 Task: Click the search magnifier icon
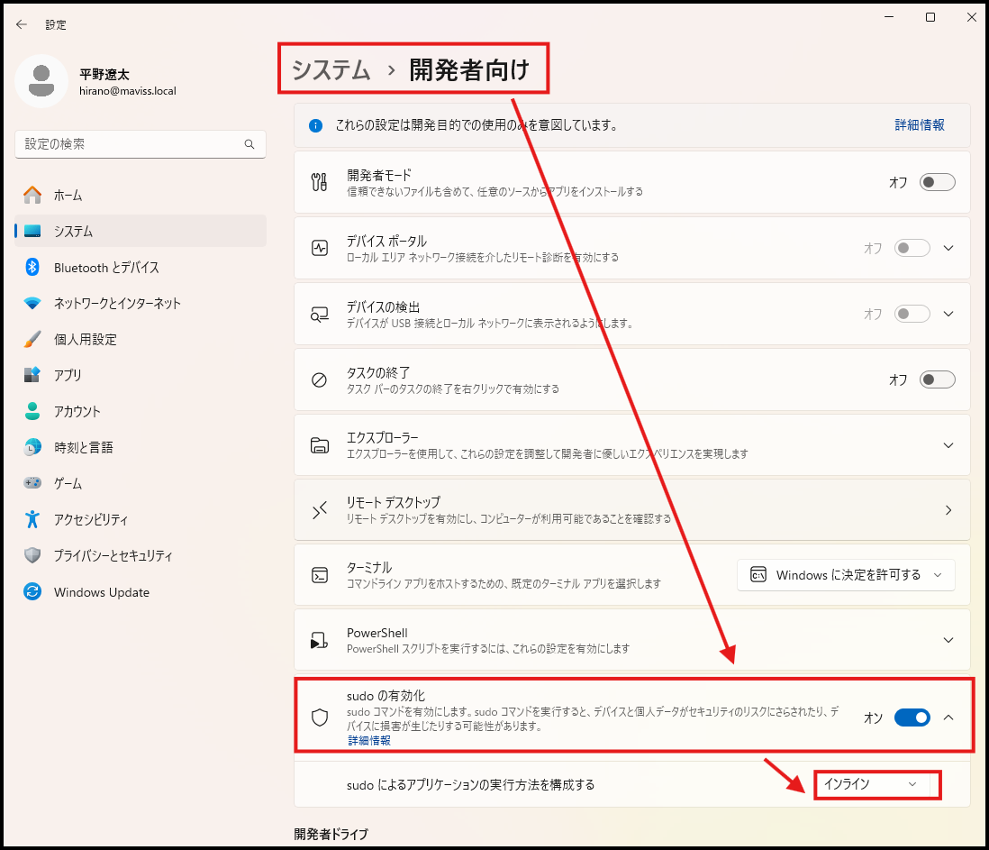pyautogui.click(x=250, y=144)
